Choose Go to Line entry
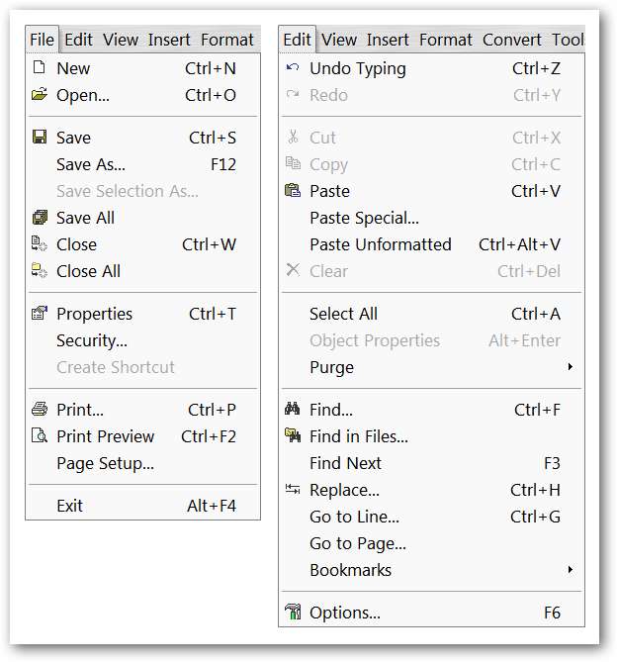Image resolution: width=617 pixels, height=662 pixels. 354,517
